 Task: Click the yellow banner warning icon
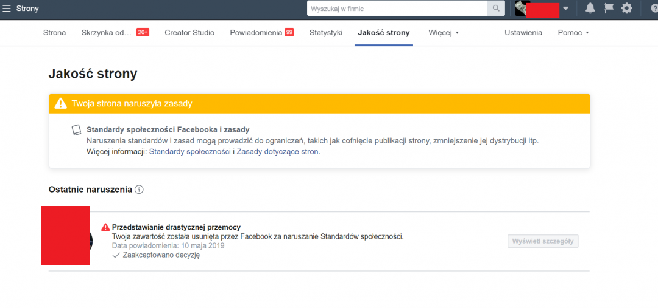click(x=60, y=103)
